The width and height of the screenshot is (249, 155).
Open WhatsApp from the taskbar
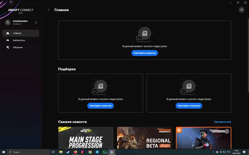(x=105, y=152)
